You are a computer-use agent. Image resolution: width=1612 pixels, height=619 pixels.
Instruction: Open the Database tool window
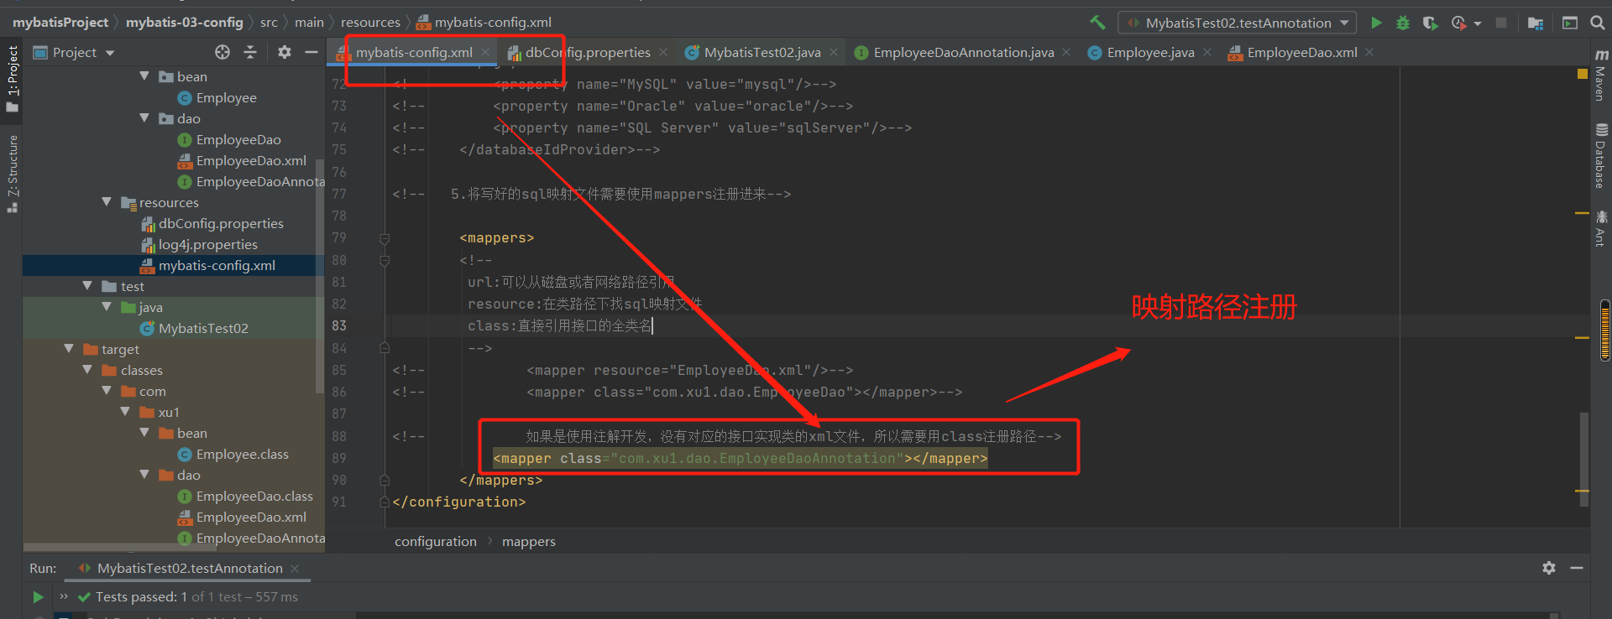[x=1601, y=156]
